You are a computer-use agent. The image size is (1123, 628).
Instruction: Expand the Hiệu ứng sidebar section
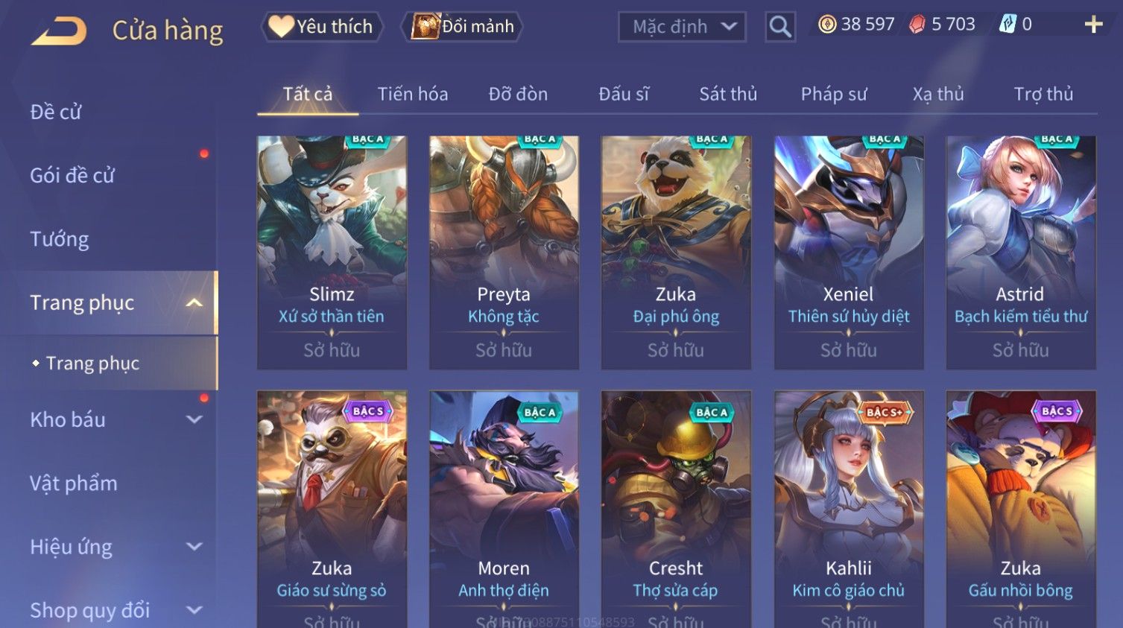(x=194, y=547)
